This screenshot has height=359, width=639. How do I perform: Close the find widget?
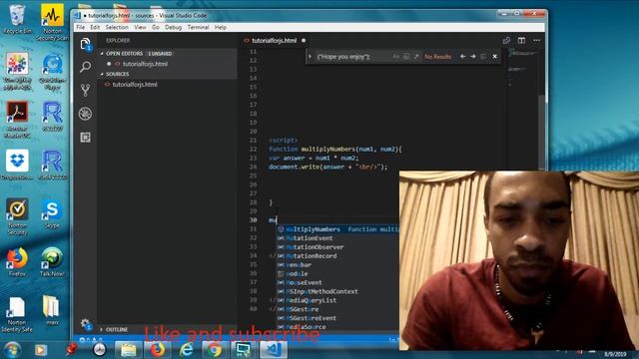coord(495,57)
